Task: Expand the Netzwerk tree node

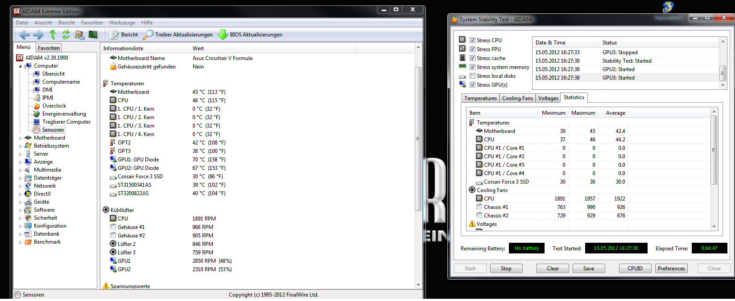Action: pyautogui.click(x=20, y=186)
